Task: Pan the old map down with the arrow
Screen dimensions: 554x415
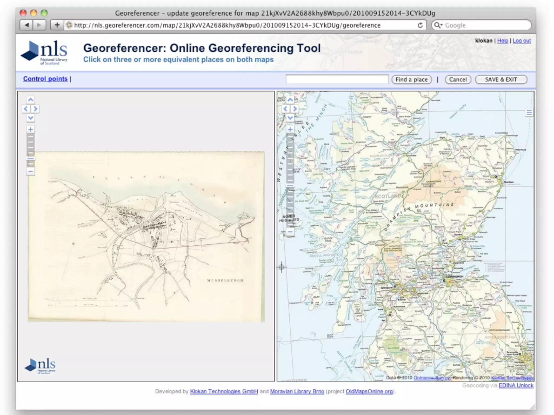Action: pyautogui.click(x=31, y=118)
